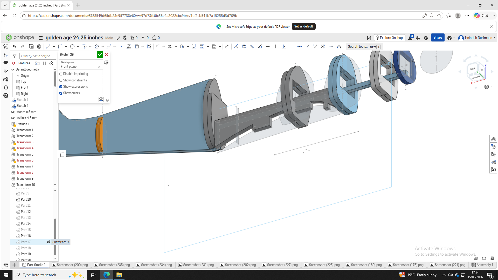
Task: Show Part 17 using eye icon
Action: pos(48,242)
